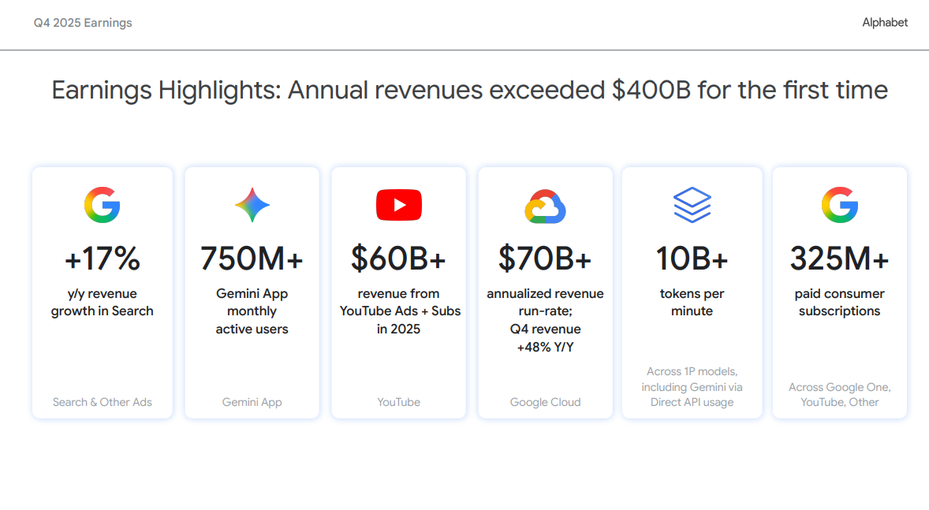Click the 'paid consumer subscriptions' description
This screenshot has width=929, height=510.
[x=839, y=302]
